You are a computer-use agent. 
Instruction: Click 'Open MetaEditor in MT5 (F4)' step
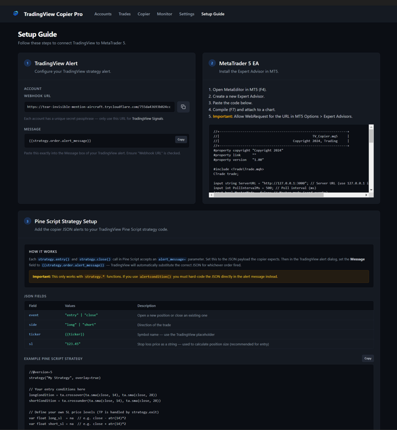click(237, 90)
